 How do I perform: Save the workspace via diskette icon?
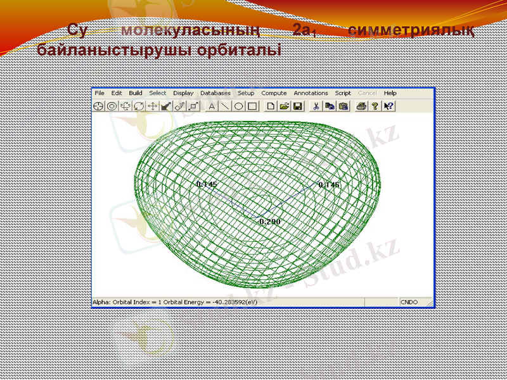tap(298, 106)
